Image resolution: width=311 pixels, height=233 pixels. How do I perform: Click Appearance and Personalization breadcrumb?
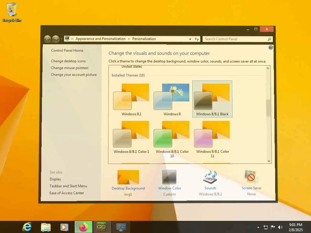[x=101, y=39]
